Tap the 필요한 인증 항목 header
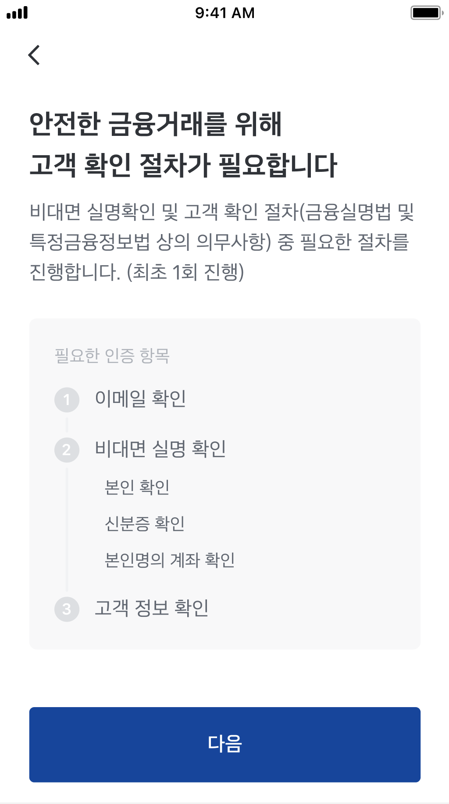Viewport: 449px width, 804px height. pos(112,355)
